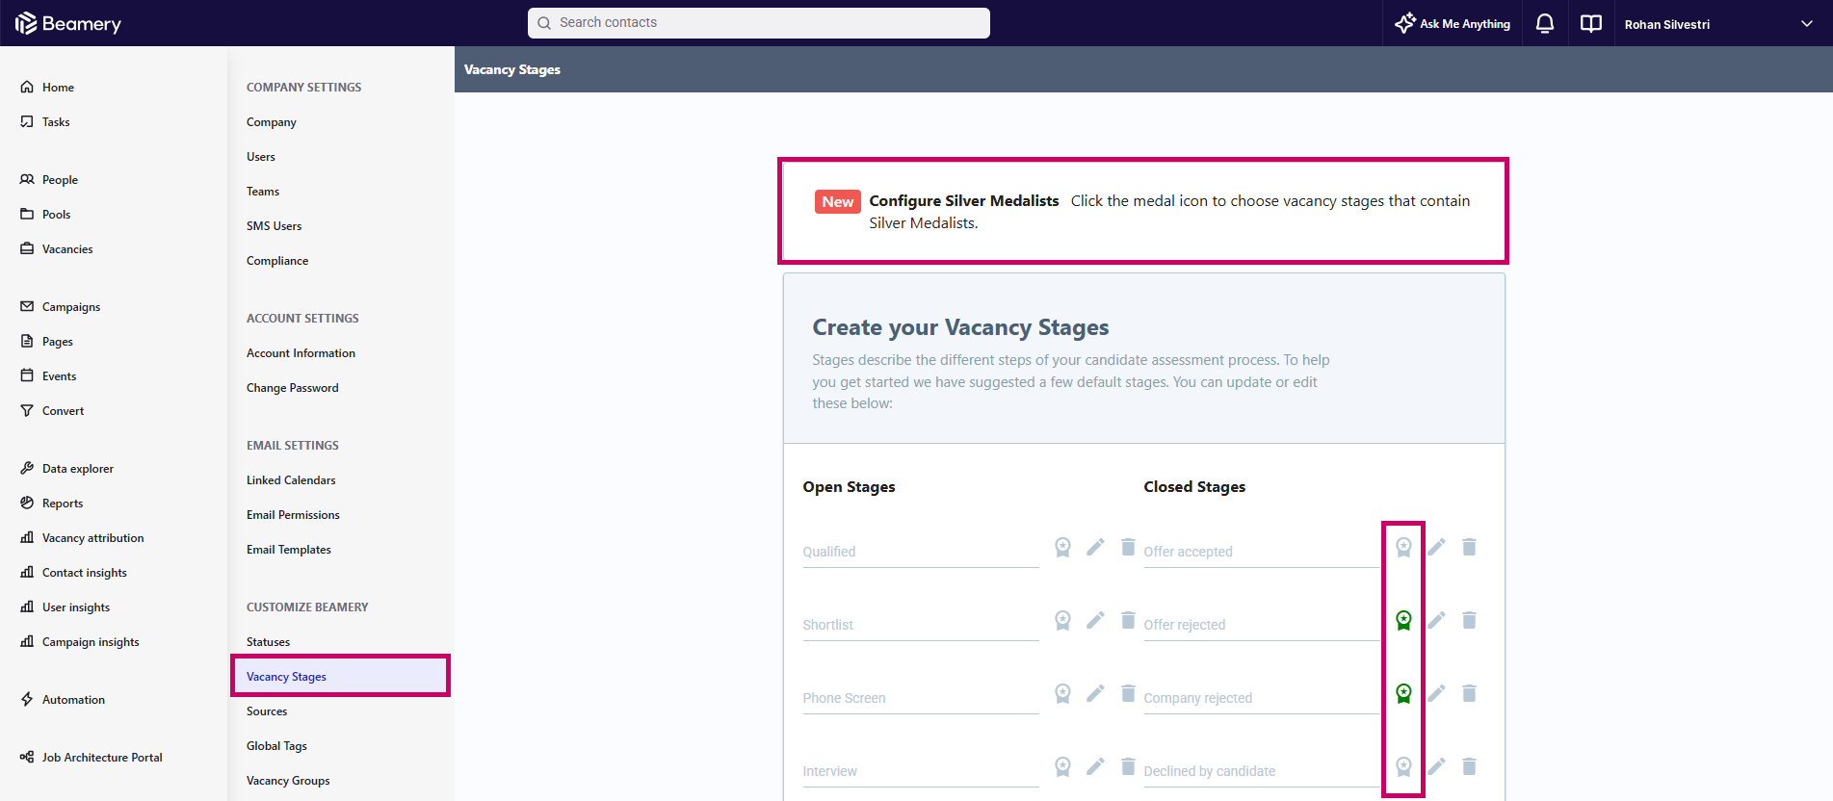1833x801 pixels.
Task: Delete the Company rejected stage
Action: click(x=1469, y=693)
